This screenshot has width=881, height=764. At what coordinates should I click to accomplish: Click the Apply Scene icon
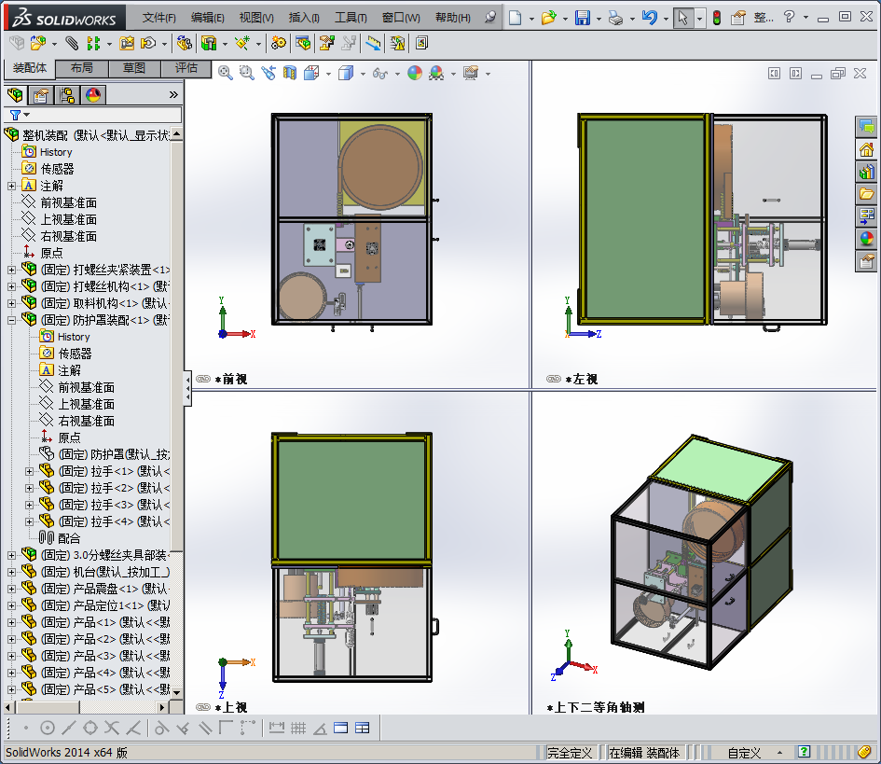pos(436,73)
